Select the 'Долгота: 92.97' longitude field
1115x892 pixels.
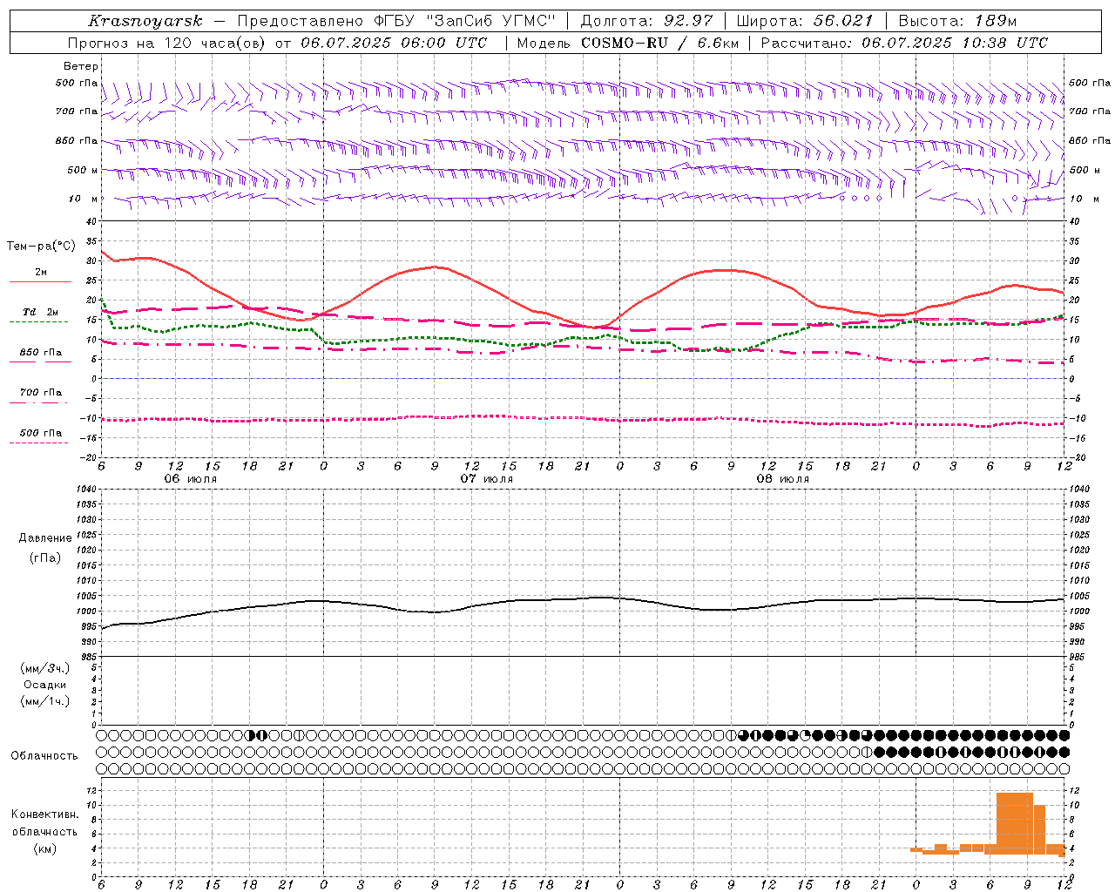coord(645,21)
